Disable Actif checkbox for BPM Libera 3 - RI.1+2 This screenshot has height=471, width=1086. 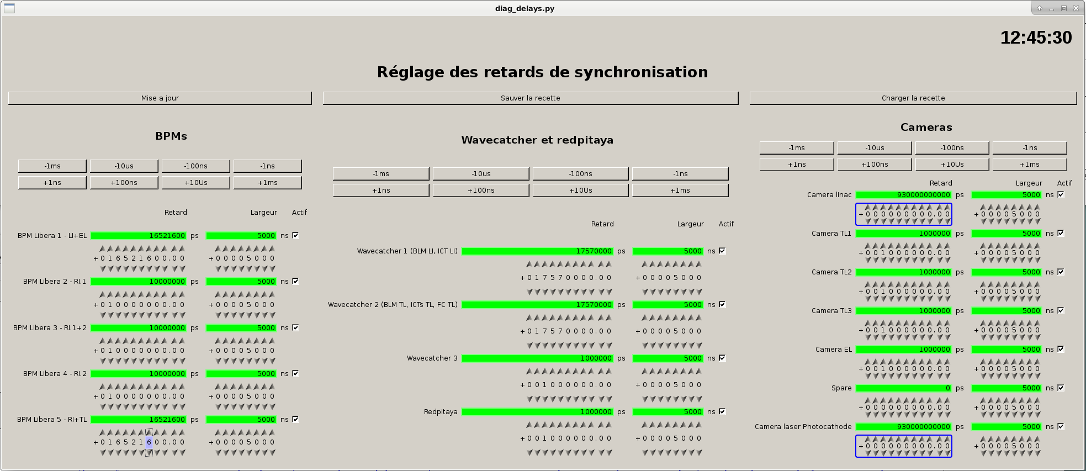[x=295, y=327]
